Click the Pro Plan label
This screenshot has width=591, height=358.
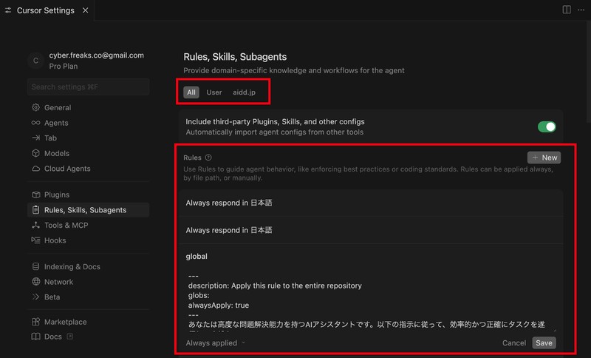[64, 67]
